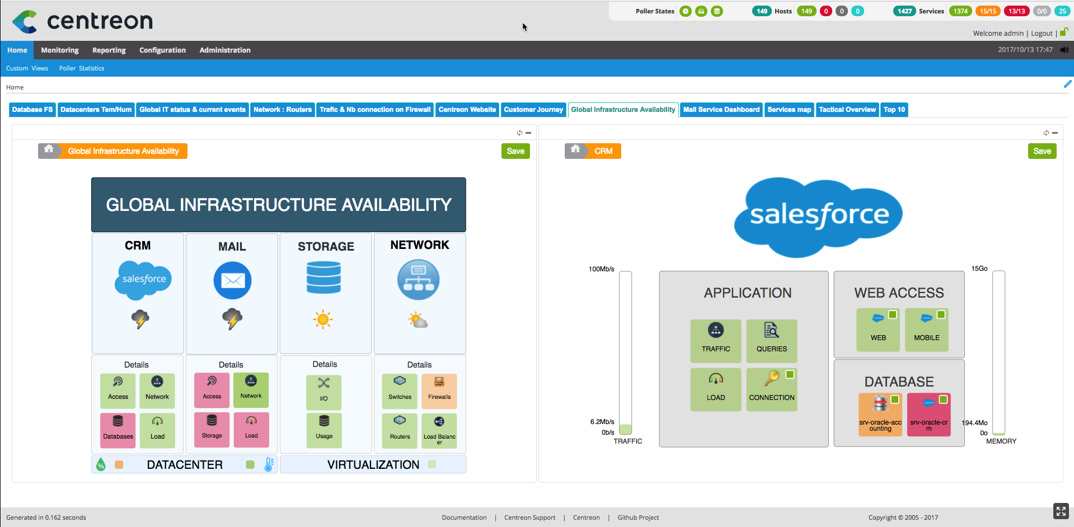Click the partly cloudy icon under NETWORK
The height and width of the screenshot is (527, 1074).
[418, 320]
